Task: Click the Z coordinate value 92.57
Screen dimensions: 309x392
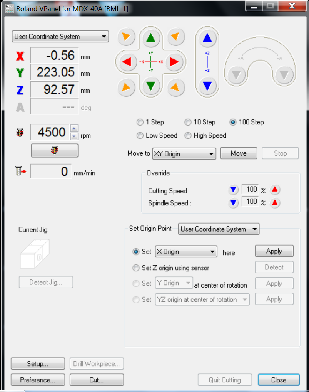Action: point(54,89)
